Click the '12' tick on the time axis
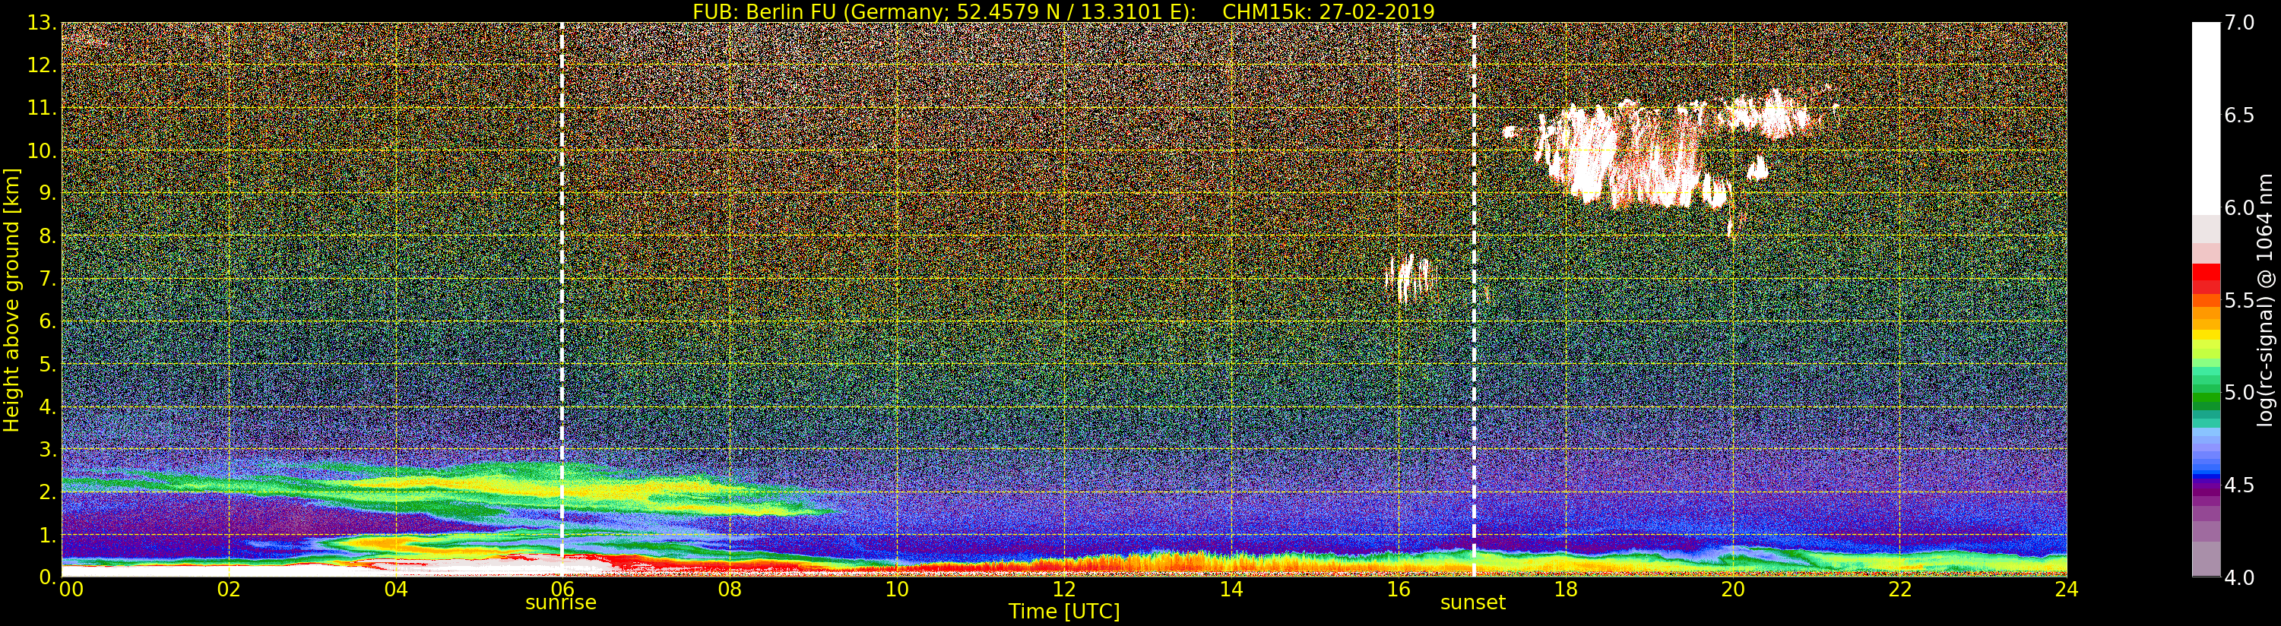Image resolution: width=2281 pixels, height=626 pixels. coord(1063,589)
